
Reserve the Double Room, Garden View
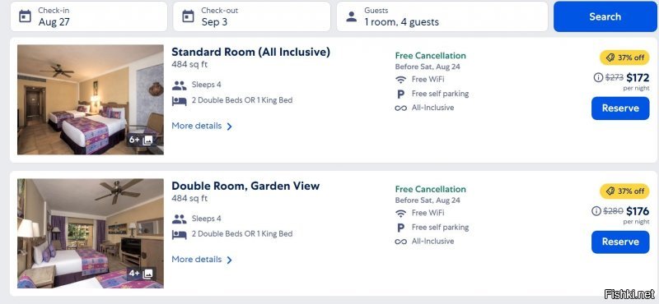pyautogui.click(x=620, y=242)
